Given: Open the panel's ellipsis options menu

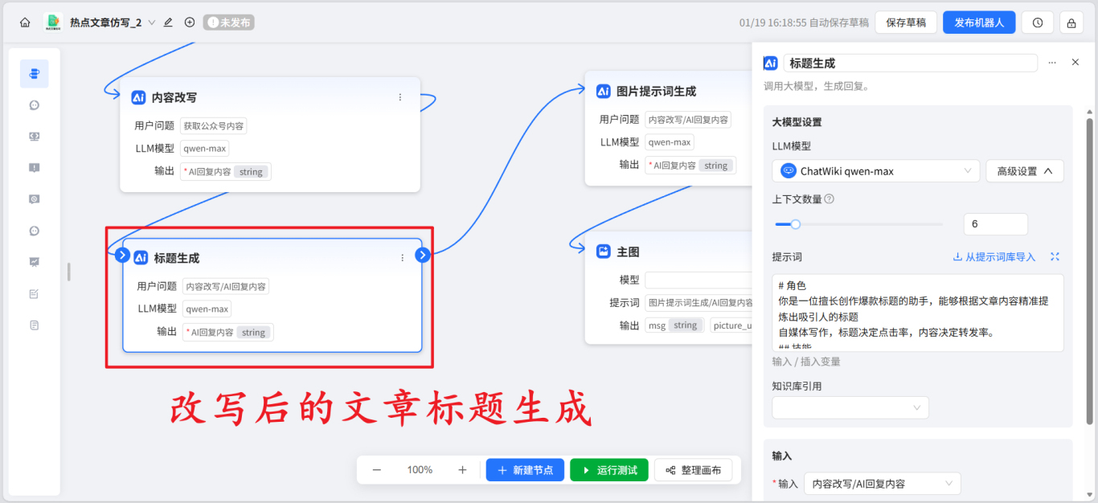Looking at the screenshot, I should pyautogui.click(x=1051, y=62).
